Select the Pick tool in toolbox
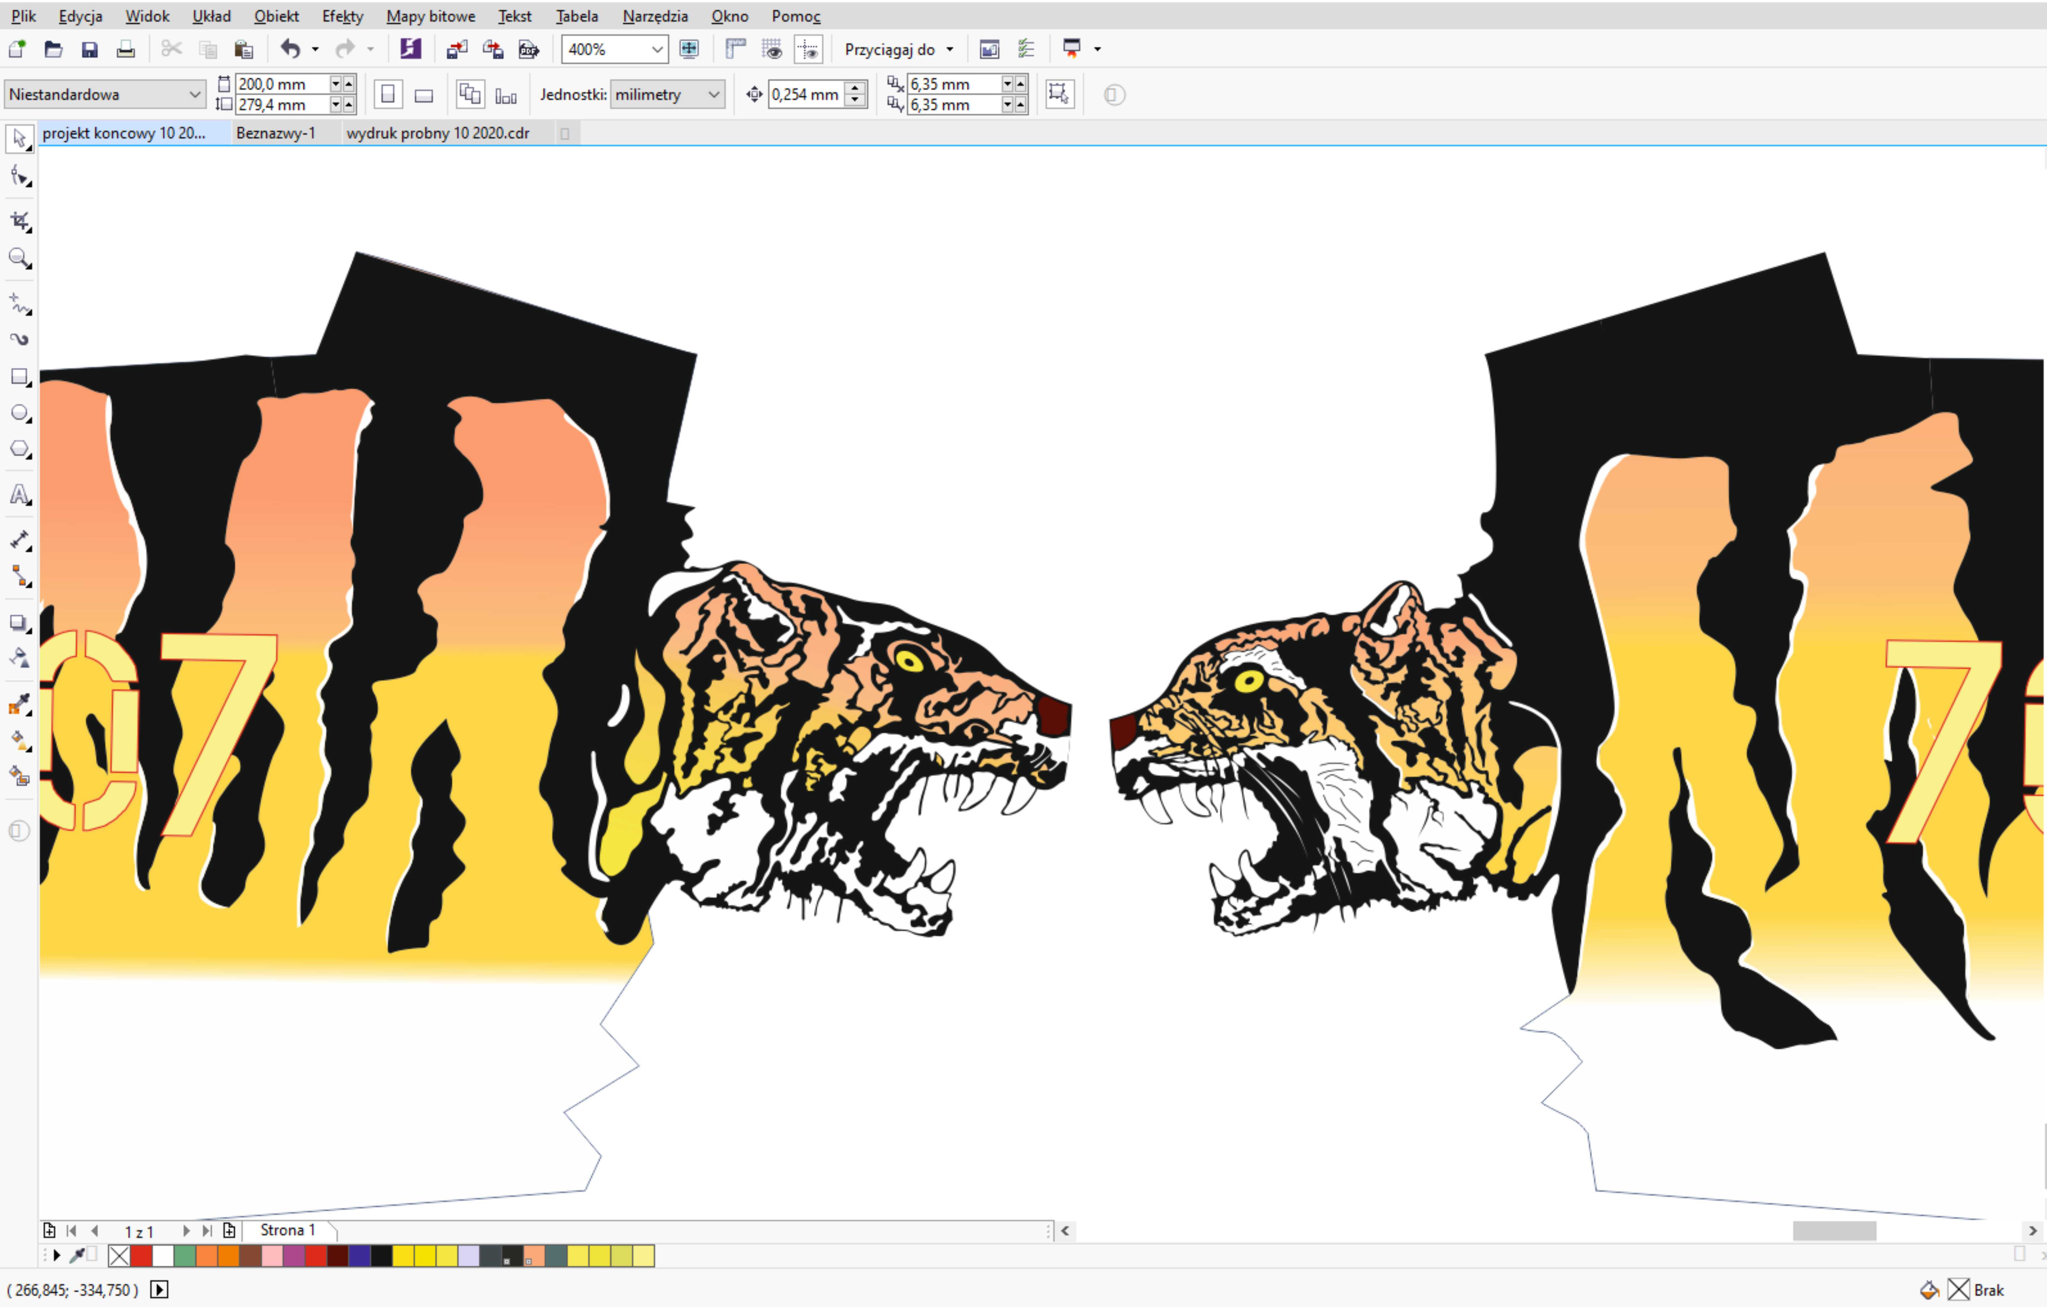The height and width of the screenshot is (1307, 2047). [19, 138]
